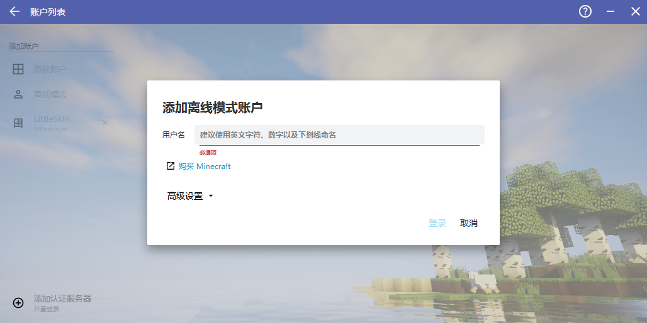The image size is (647, 323).
Task: Click the back arrow beside 账户列表
Action: 14,12
